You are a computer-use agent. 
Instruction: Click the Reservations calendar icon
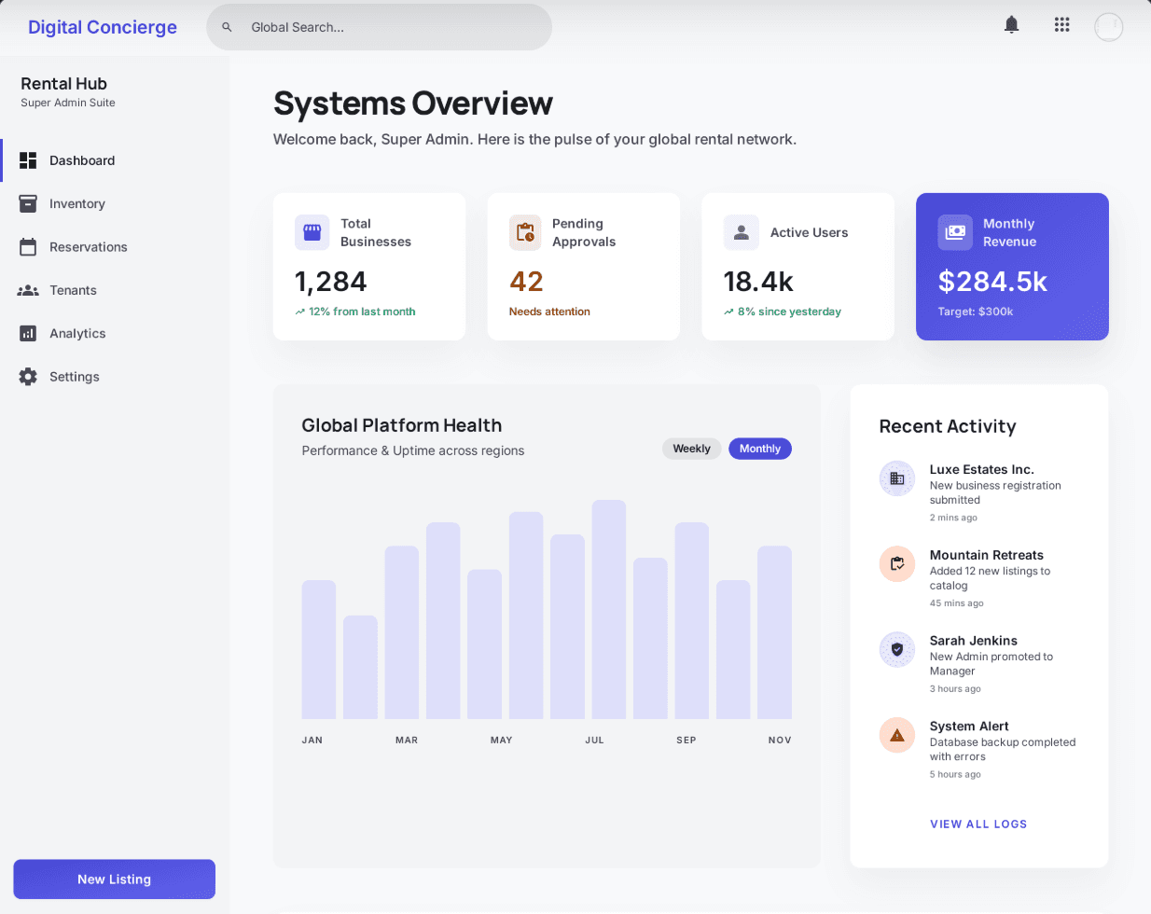click(28, 246)
